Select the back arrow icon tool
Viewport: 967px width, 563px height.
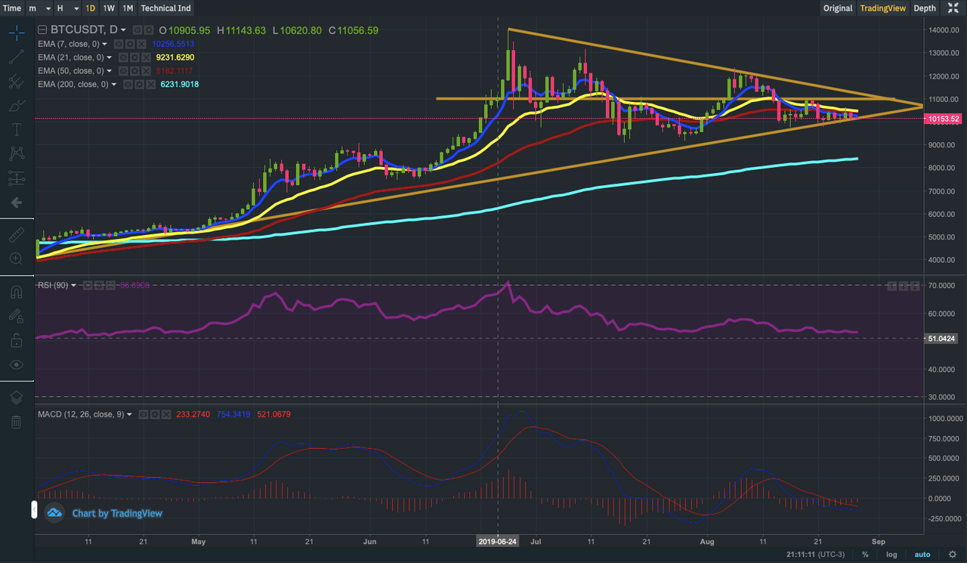pos(16,203)
